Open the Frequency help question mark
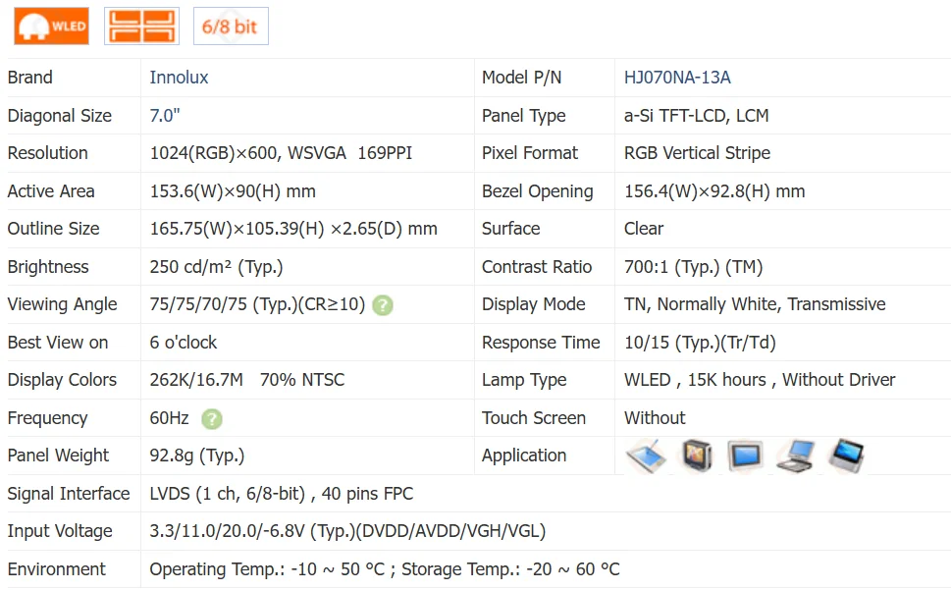The width and height of the screenshot is (951, 590). click(212, 418)
